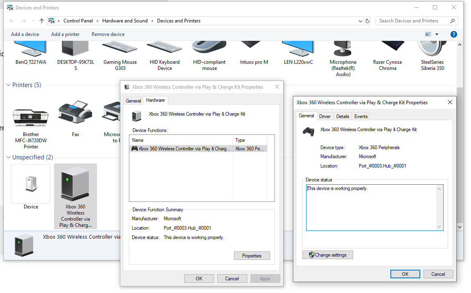Open the view options dropdown arrow
The height and width of the screenshot is (293, 471).
coord(437,34)
